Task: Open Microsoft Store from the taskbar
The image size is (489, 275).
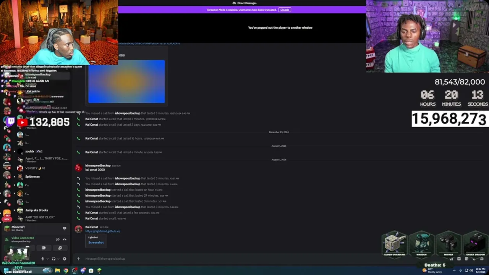Action: tap(91, 271)
